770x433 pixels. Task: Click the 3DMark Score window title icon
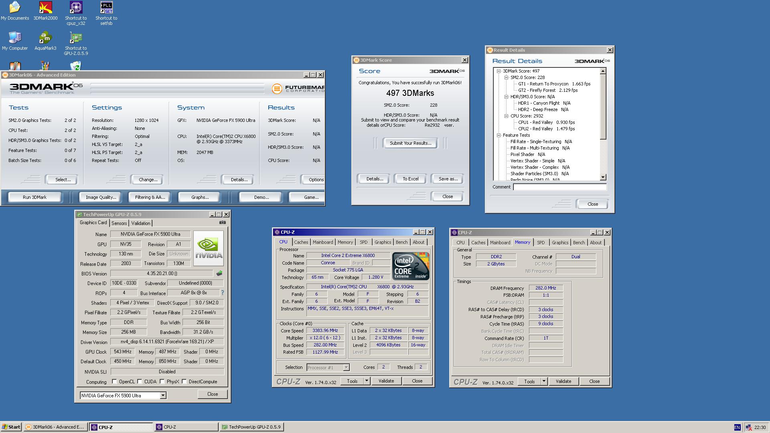(x=356, y=60)
